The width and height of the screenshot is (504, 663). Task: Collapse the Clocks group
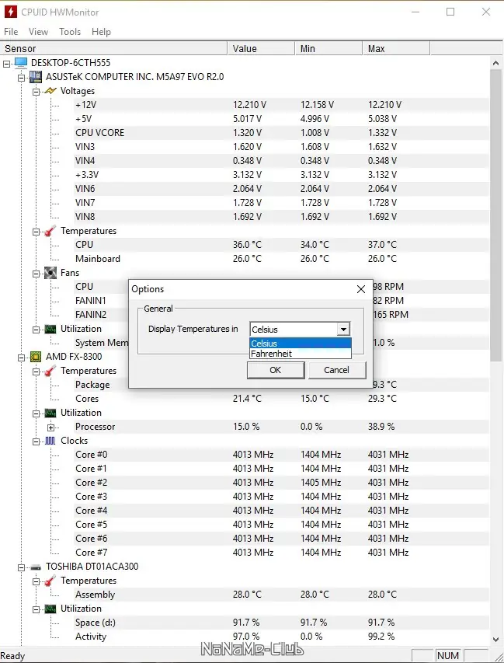(36, 441)
